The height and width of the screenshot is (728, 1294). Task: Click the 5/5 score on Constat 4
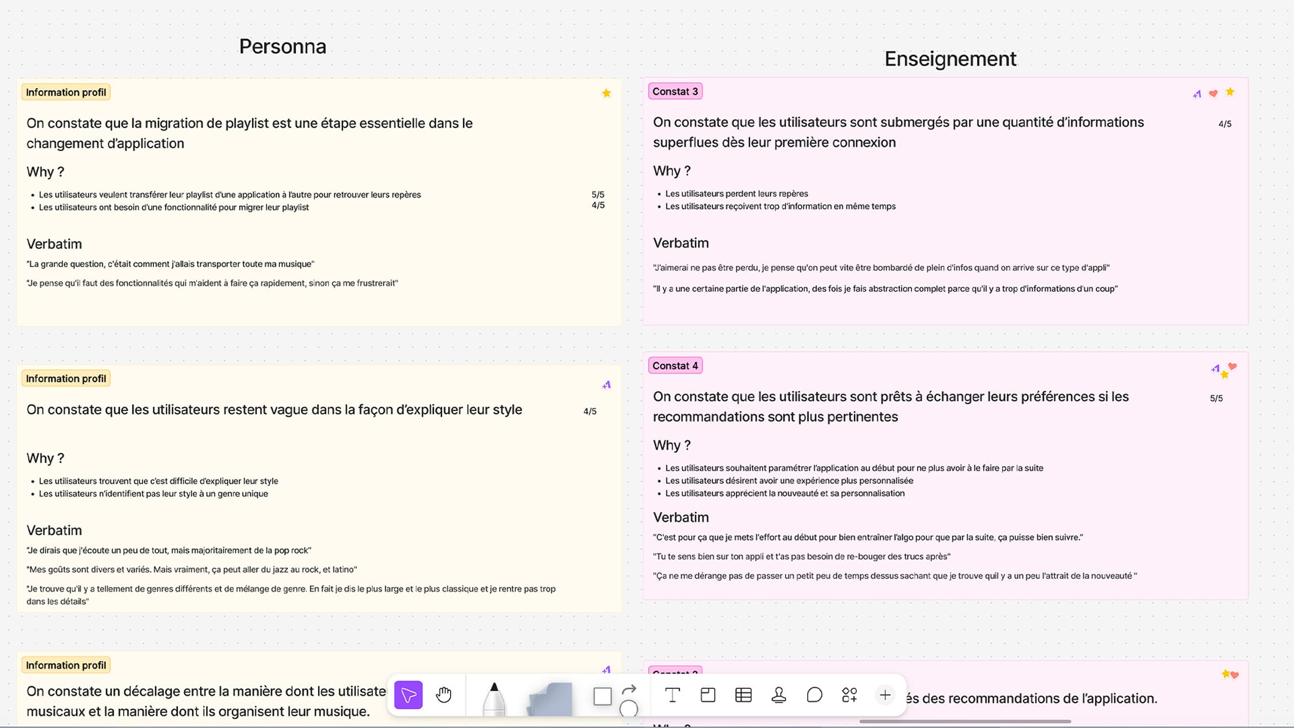(1216, 398)
